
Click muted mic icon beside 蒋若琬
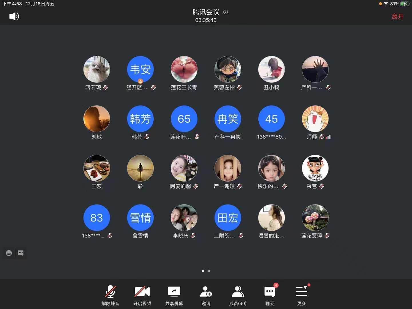[x=106, y=87]
